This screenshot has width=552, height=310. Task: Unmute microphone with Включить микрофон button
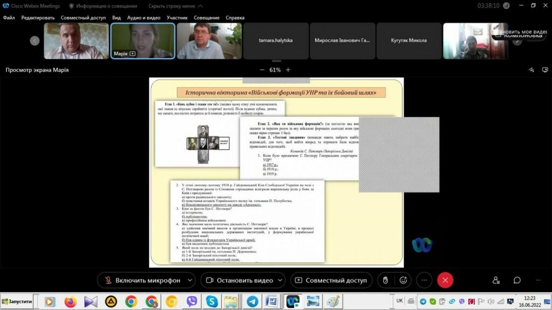[142, 280]
